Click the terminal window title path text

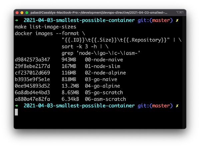pos(99,13)
